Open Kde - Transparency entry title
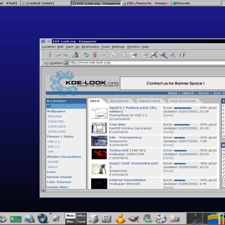The height and width of the screenshot is (225, 225). click(125, 137)
